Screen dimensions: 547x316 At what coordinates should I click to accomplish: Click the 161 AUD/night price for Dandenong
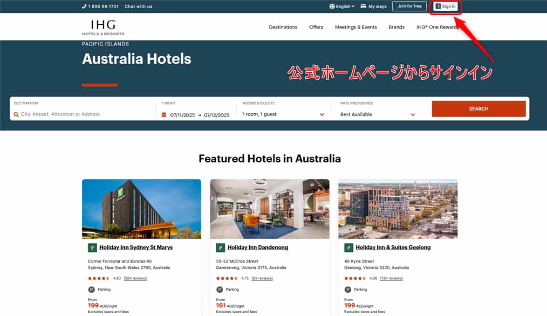click(x=230, y=306)
